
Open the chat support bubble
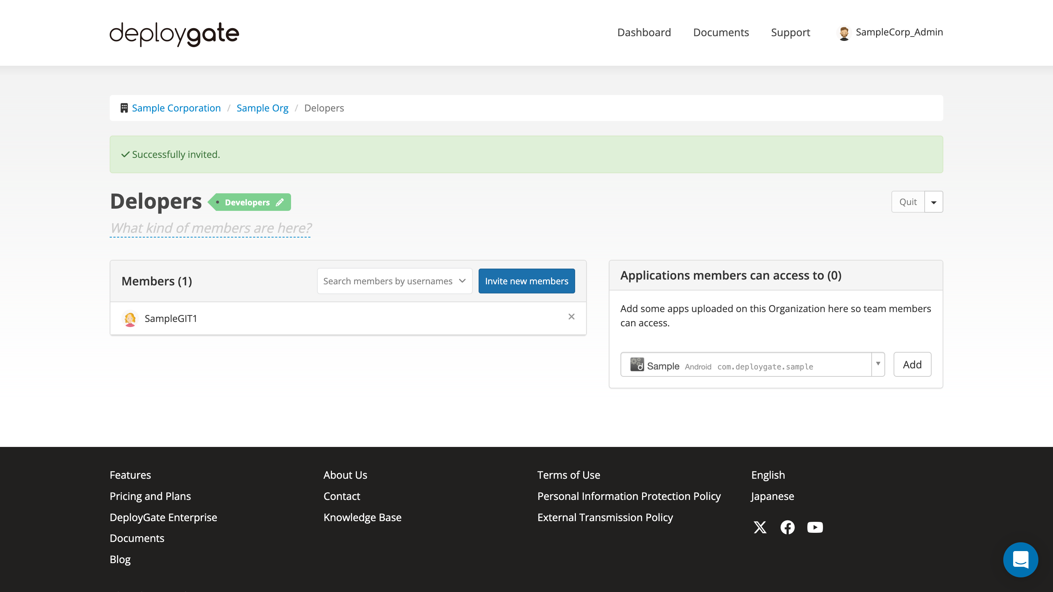(1021, 560)
